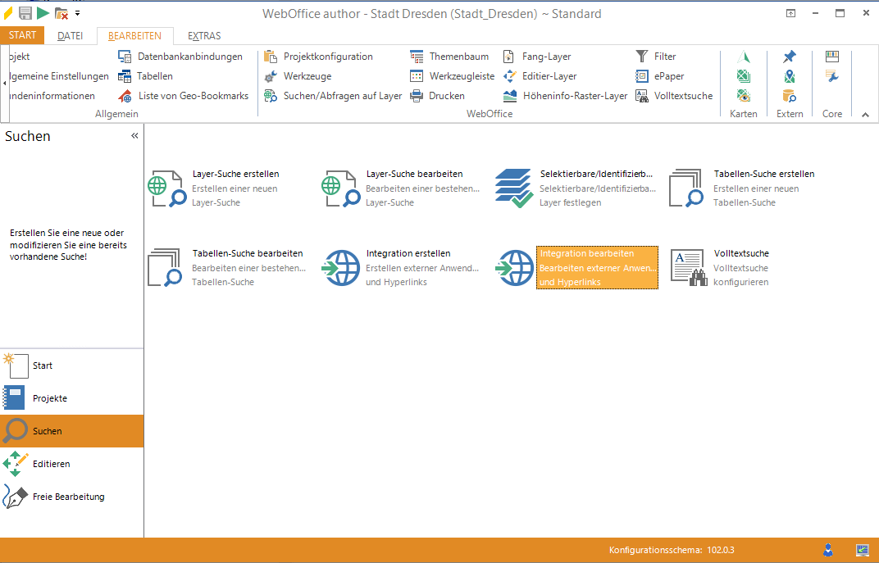The image size is (879, 563).
Task: Select Layer-Suche erstellen tile
Action: coord(225,188)
